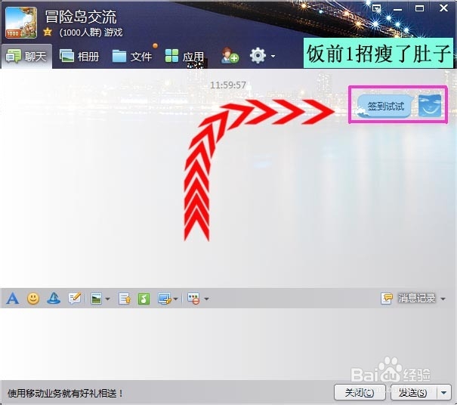Screen dimensions: 457x405
Task: Click the group avatar picture
Action: tap(21, 23)
